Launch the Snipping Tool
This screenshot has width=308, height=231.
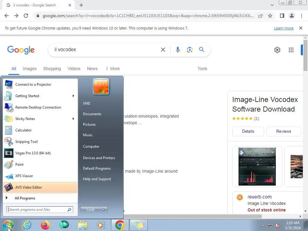(40, 142)
